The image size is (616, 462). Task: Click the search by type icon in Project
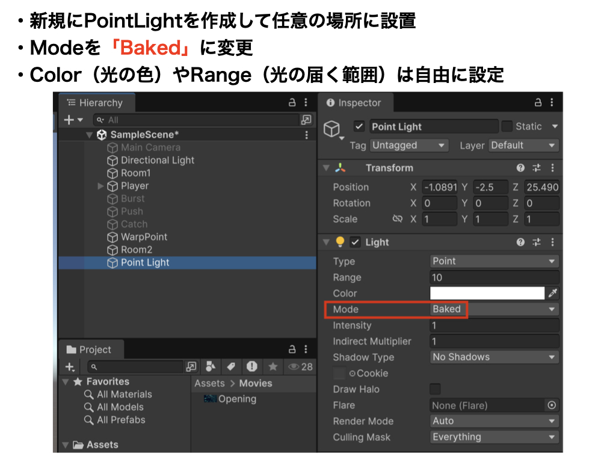(x=211, y=366)
